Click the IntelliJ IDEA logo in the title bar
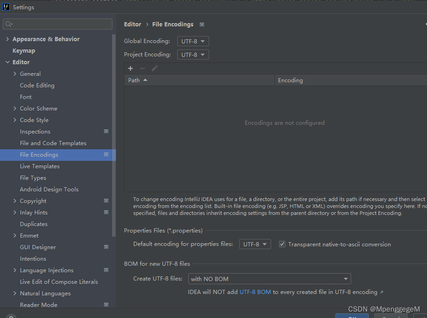 [x=6, y=7]
